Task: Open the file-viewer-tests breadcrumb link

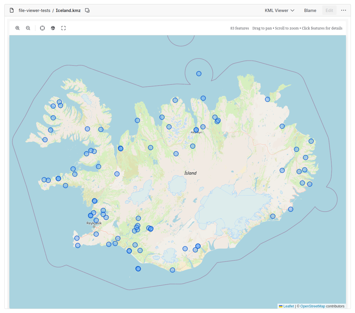Action: click(x=34, y=10)
